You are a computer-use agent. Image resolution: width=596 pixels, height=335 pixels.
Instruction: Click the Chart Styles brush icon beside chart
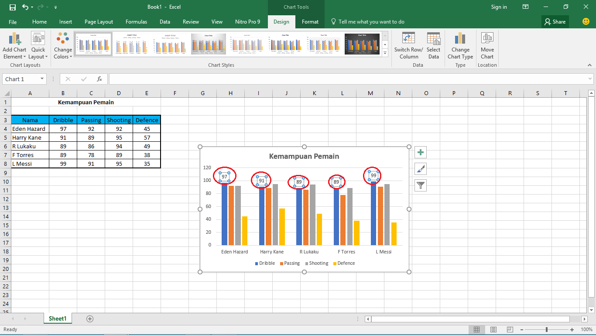click(420, 169)
